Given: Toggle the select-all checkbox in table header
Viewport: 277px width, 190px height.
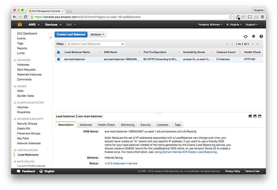Looking at the screenshot, I should coord(58,52).
